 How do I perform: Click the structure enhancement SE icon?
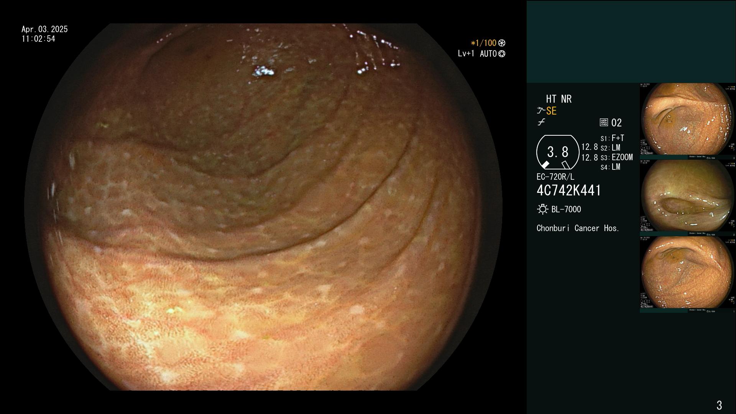click(541, 111)
